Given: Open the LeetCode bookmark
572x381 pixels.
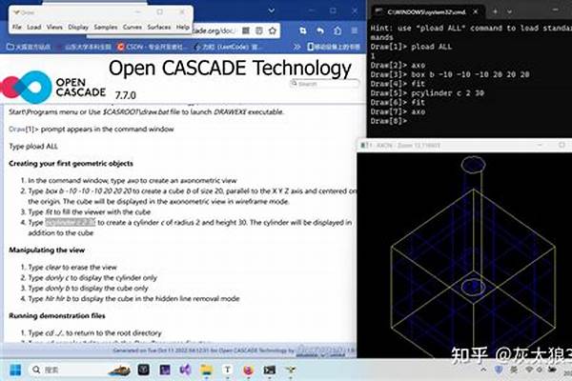Looking at the screenshot, I should [x=227, y=47].
